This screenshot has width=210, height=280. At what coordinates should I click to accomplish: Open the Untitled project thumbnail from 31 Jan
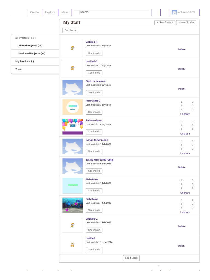click(x=72, y=245)
